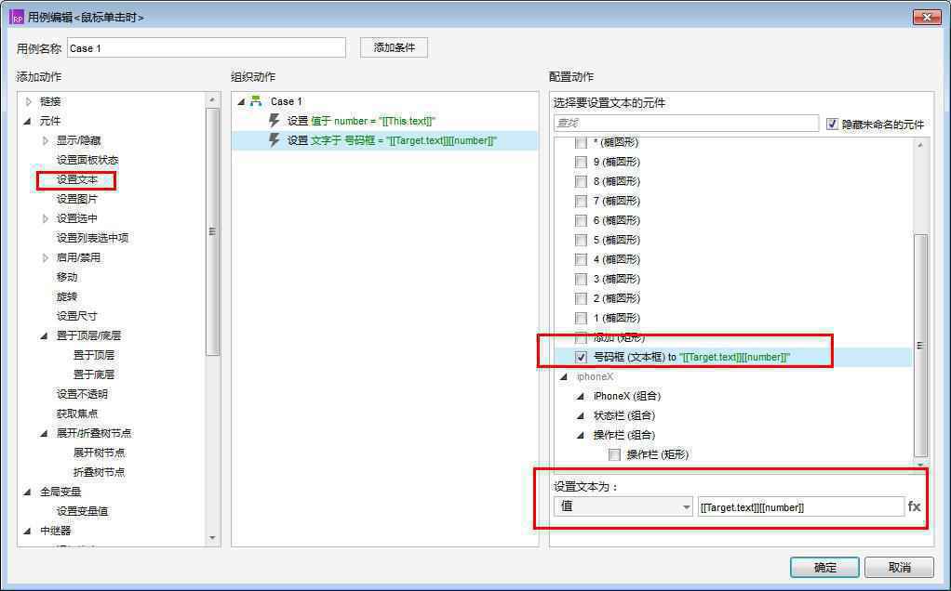Select the 设置文本 action
The width and height of the screenshot is (951, 591).
pos(77,180)
